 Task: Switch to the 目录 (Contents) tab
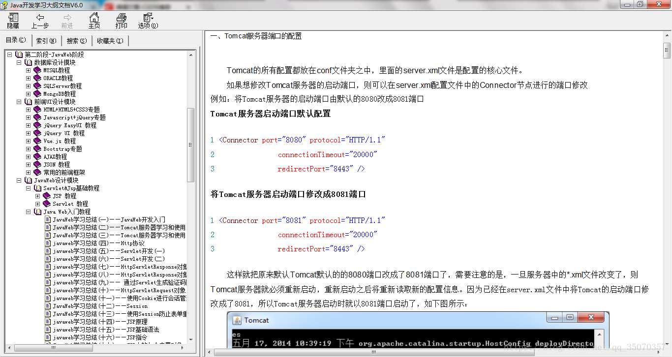pyautogui.click(x=16, y=40)
